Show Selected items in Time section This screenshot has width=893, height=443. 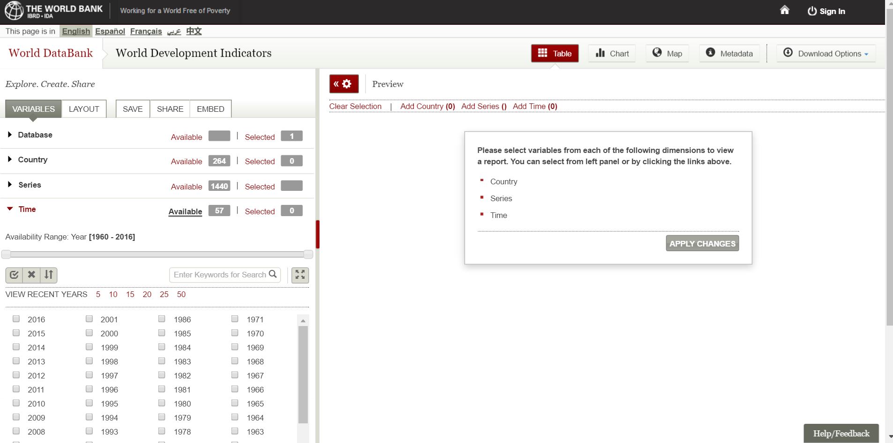(260, 211)
